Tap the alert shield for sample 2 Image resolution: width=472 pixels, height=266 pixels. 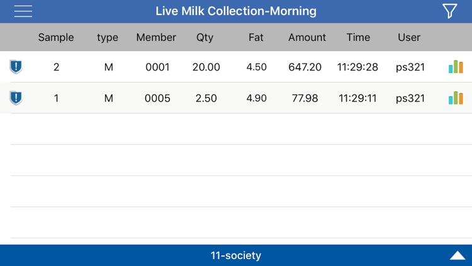pos(16,67)
